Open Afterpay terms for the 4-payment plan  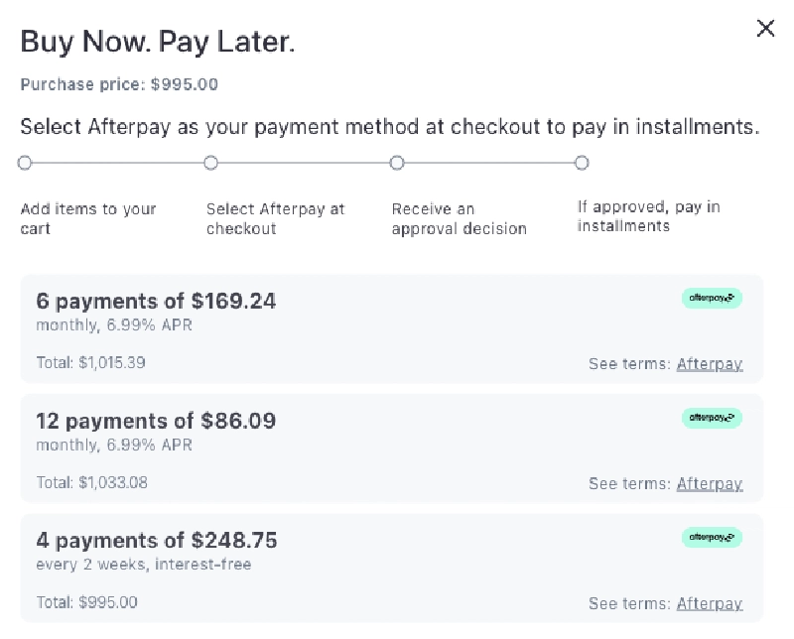tap(710, 603)
